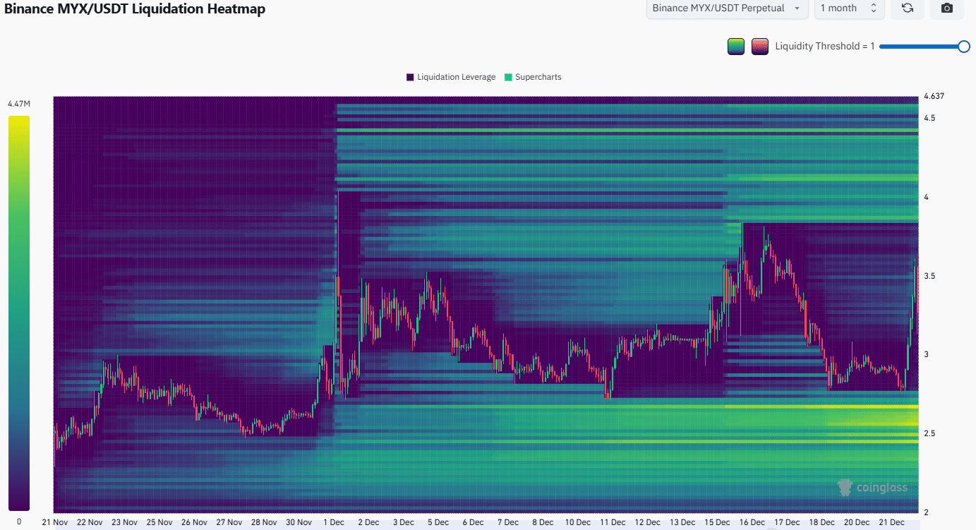This screenshot has height=530, width=976.
Task: Click the 3 Dec date label
Action: pos(404,523)
